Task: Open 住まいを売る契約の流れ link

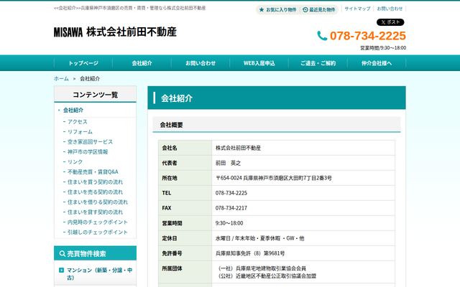Action: click(x=95, y=192)
